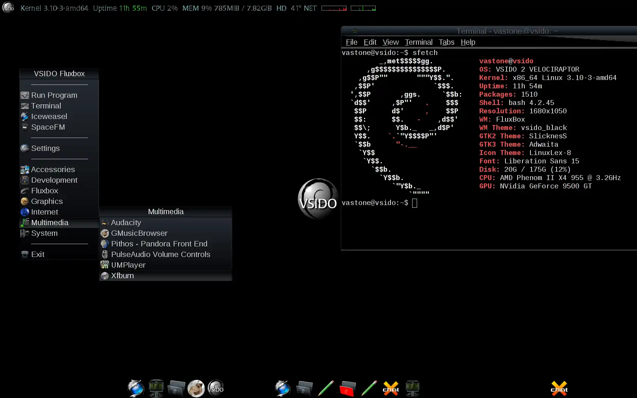Image resolution: width=637 pixels, height=398 pixels.
Task: Click the "Shell: bash 4.2.45" line
Action: [x=517, y=103]
